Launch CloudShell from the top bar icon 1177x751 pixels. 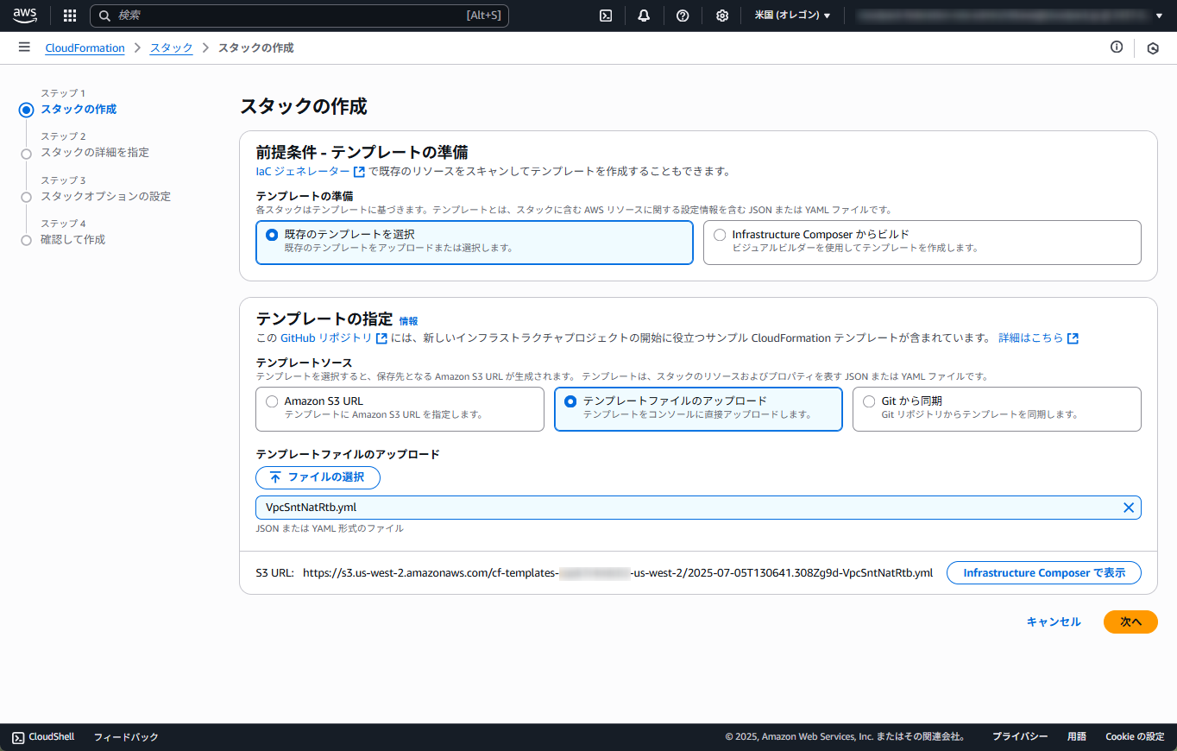click(607, 16)
